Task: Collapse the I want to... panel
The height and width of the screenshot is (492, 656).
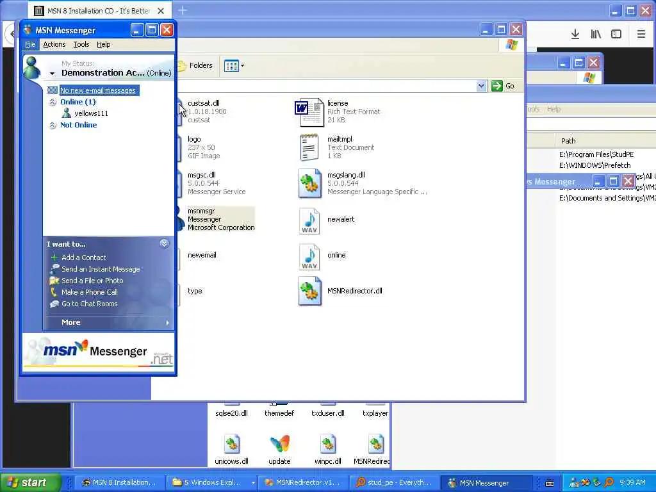Action: coord(164,243)
